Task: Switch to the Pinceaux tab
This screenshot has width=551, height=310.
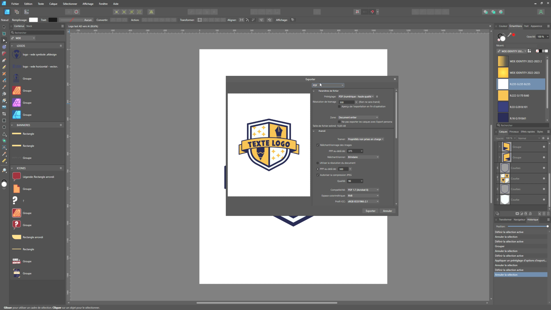Action: pyautogui.click(x=514, y=132)
